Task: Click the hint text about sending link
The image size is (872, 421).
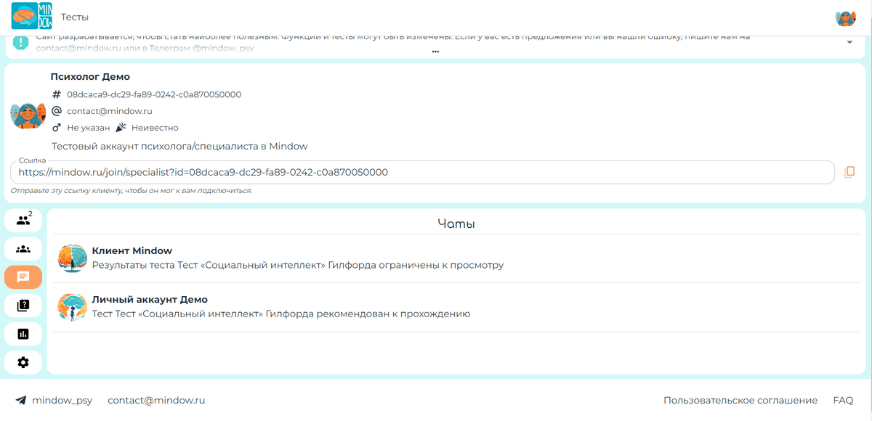Action: [132, 191]
